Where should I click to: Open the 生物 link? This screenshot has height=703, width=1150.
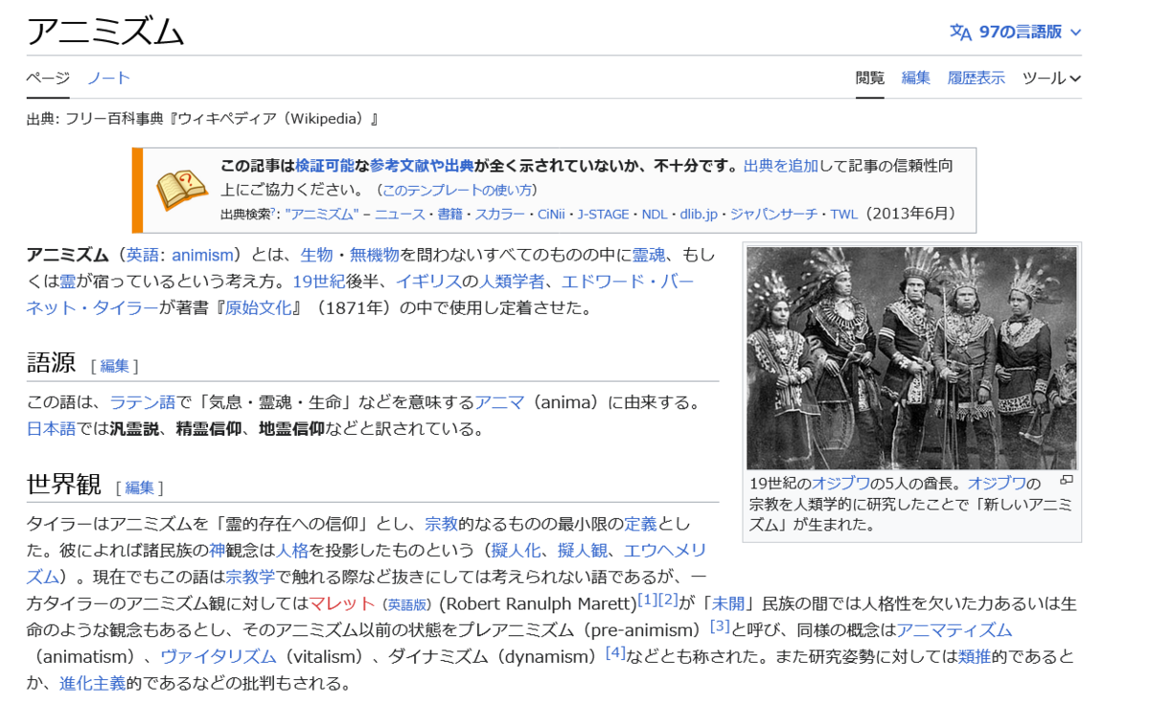(x=316, y=255)
